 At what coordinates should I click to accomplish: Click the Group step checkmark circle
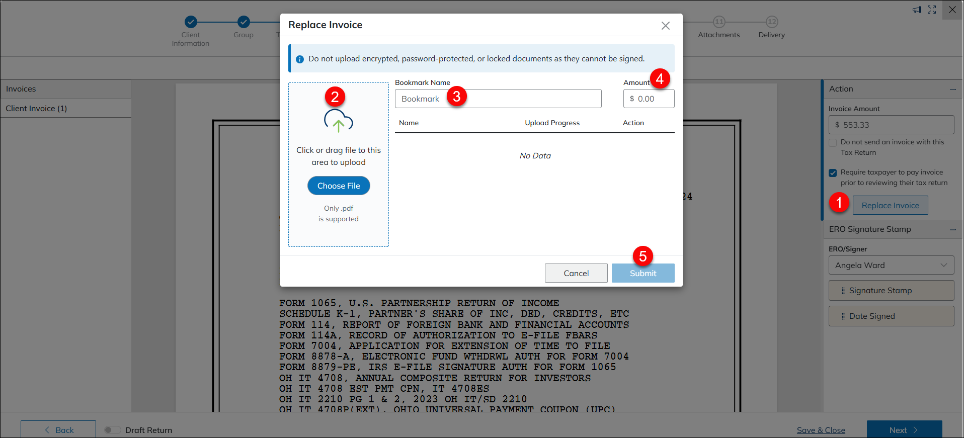244,22
